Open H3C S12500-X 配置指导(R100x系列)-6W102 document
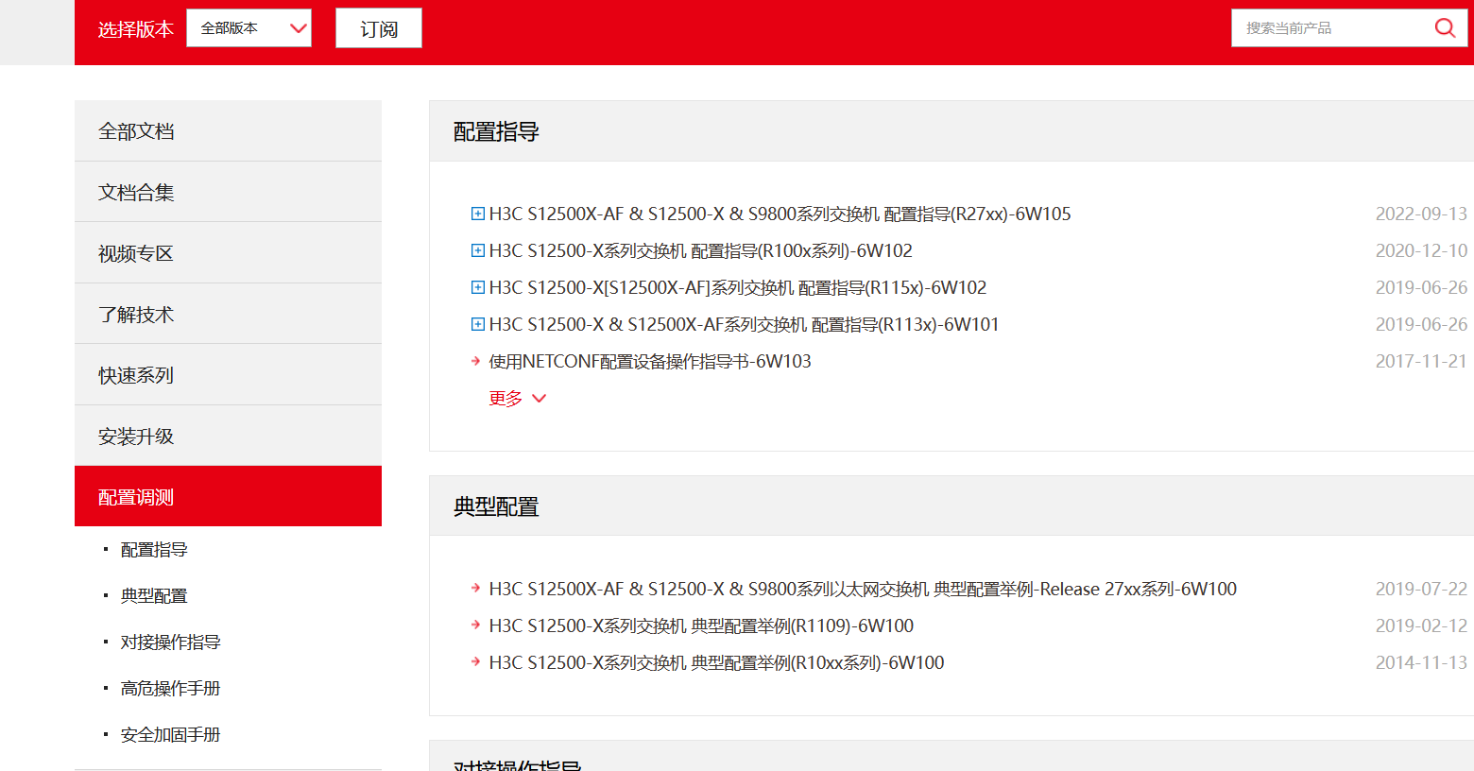1474x771 pixels. point(700,251)
